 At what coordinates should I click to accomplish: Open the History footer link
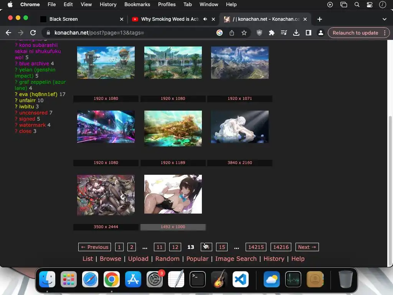click(x=274, y=259)
